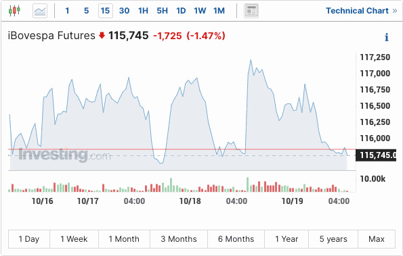Click the (-1.47%) percent change
The image size is (403, 256).
(206, 36)
